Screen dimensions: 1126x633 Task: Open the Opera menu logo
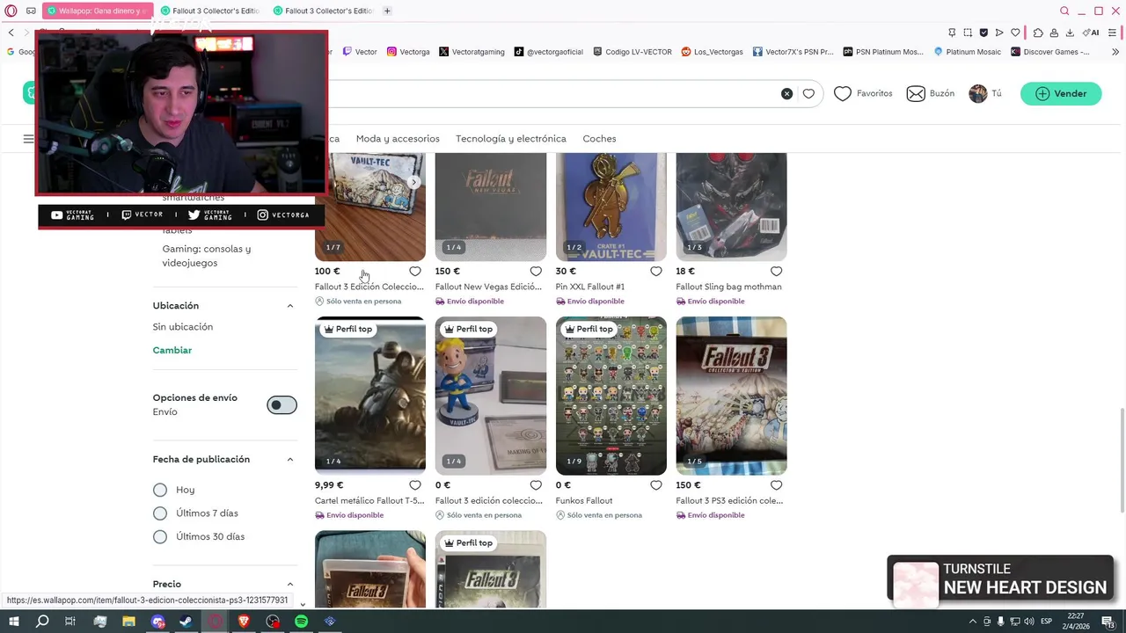(11, 11)
